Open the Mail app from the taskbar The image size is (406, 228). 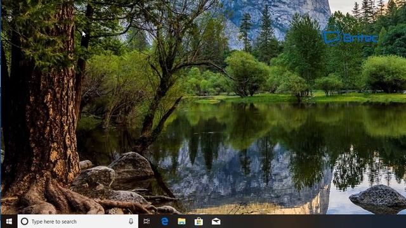pos(216,221)
